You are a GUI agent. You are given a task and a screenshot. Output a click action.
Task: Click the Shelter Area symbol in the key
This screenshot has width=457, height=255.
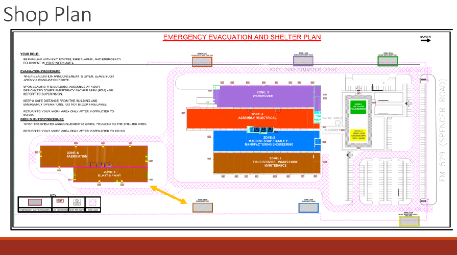(x=76, y=202)
